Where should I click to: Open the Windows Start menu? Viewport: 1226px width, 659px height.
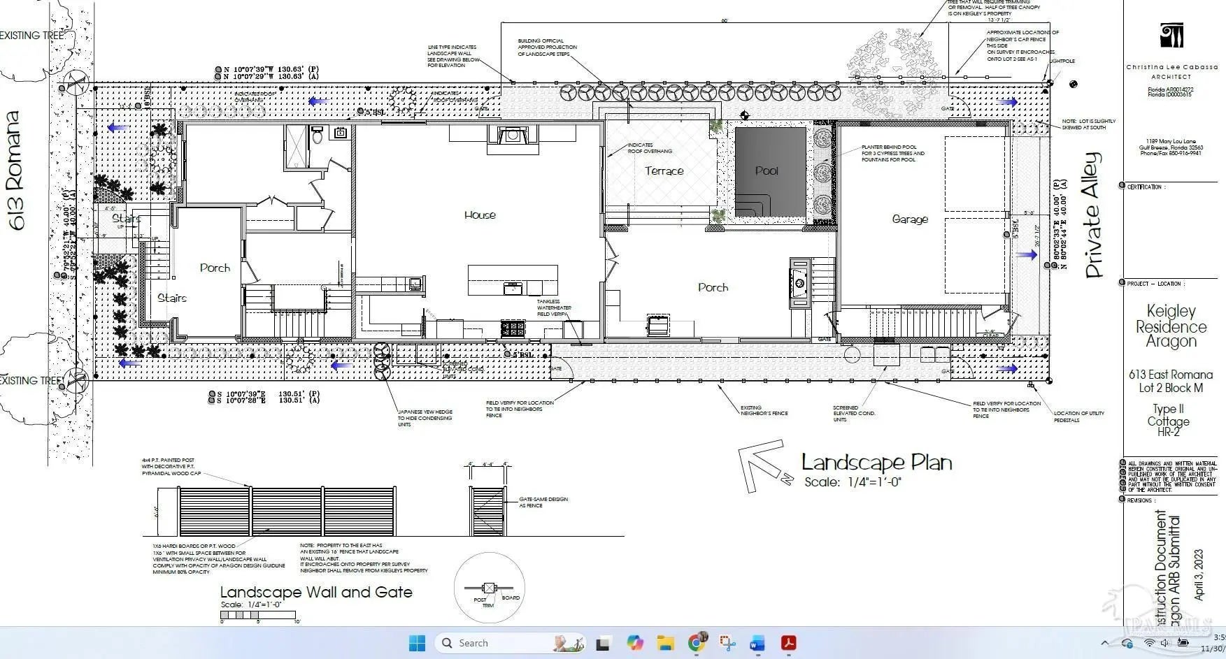417,643
